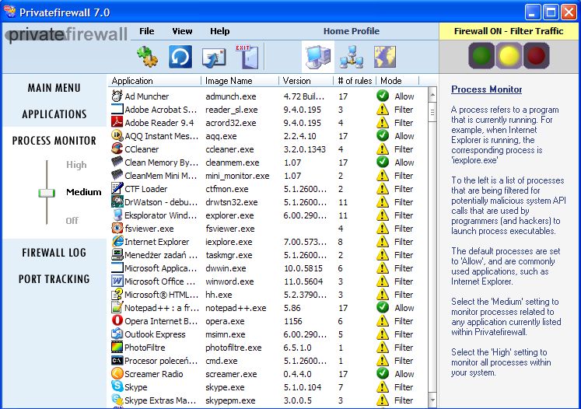The height and width of the screenshot is (409, 581).
Task: Select the Remote world map profile icon
Action: point(385,57)
